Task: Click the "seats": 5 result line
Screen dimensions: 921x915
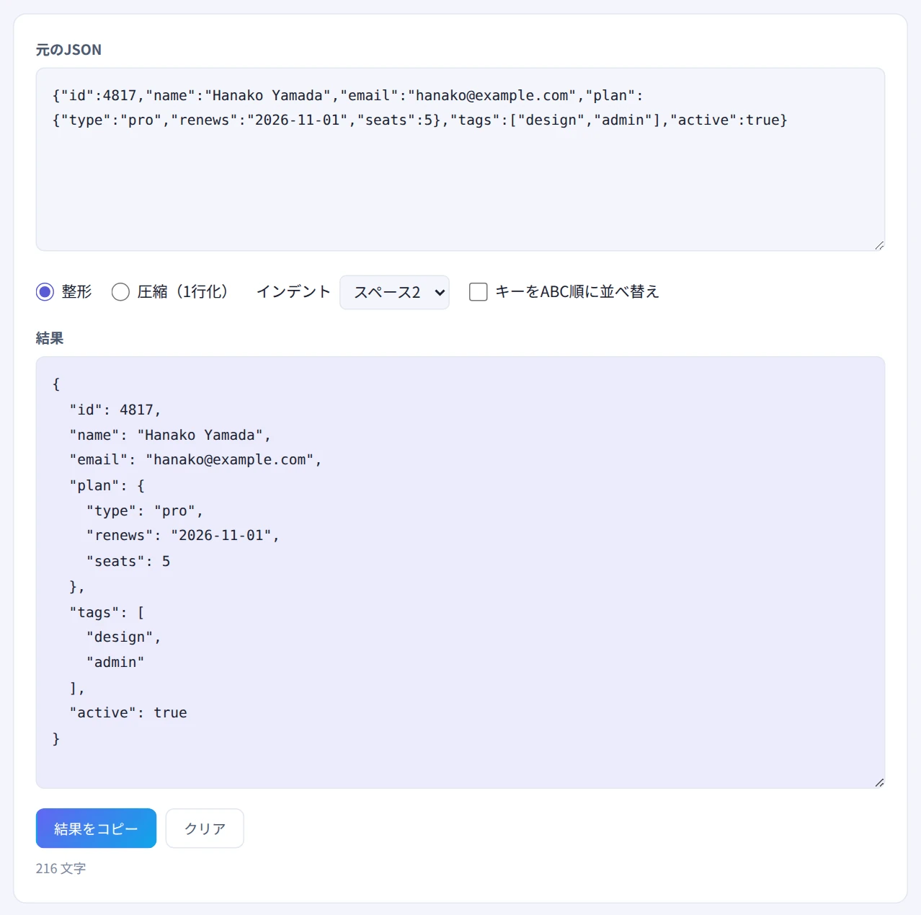Action: click(128, 561)
